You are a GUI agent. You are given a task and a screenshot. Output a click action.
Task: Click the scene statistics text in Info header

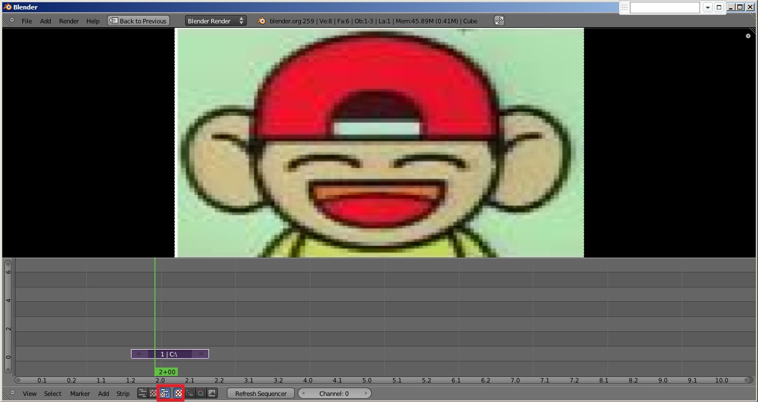tap(373, 21)
